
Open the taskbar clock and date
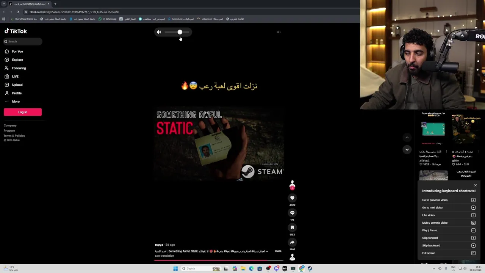(476, 268)
